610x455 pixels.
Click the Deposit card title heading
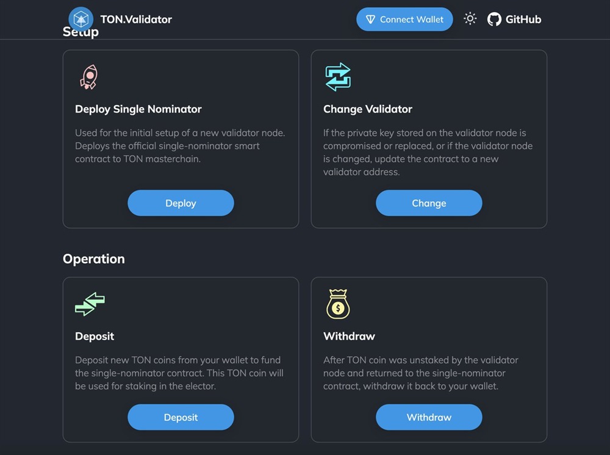coord(95,337)
